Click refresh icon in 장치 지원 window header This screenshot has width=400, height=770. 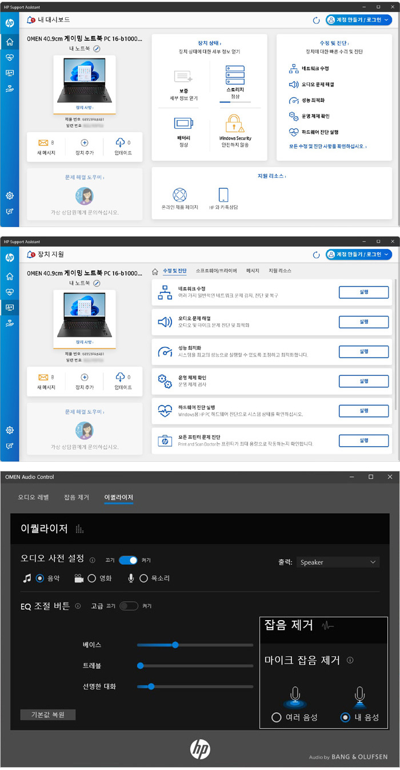click(x=316, y=254)
